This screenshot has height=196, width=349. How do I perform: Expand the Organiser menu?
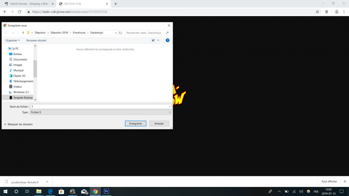(x=13, y=40)
